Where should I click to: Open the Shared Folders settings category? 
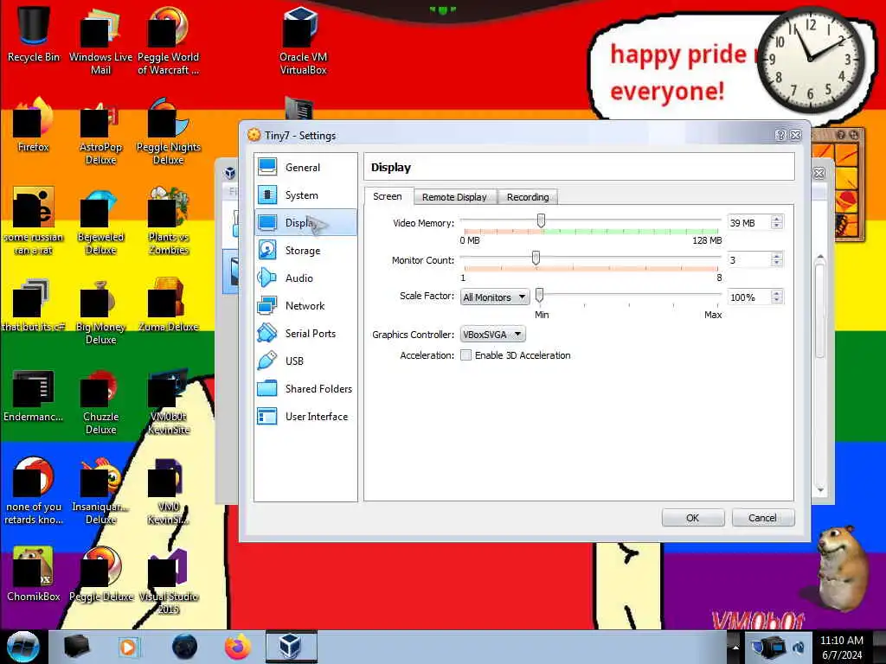tap(305, 388)
